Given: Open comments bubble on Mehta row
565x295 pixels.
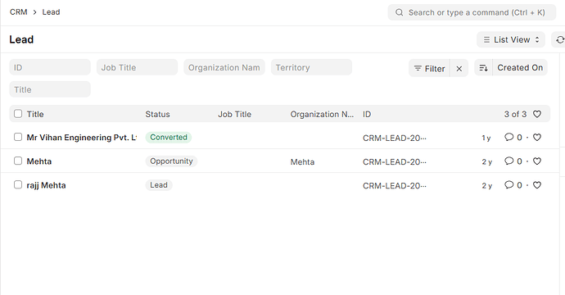Looking at the screenshot, I should pyautogui.click(x=508, y=161).
